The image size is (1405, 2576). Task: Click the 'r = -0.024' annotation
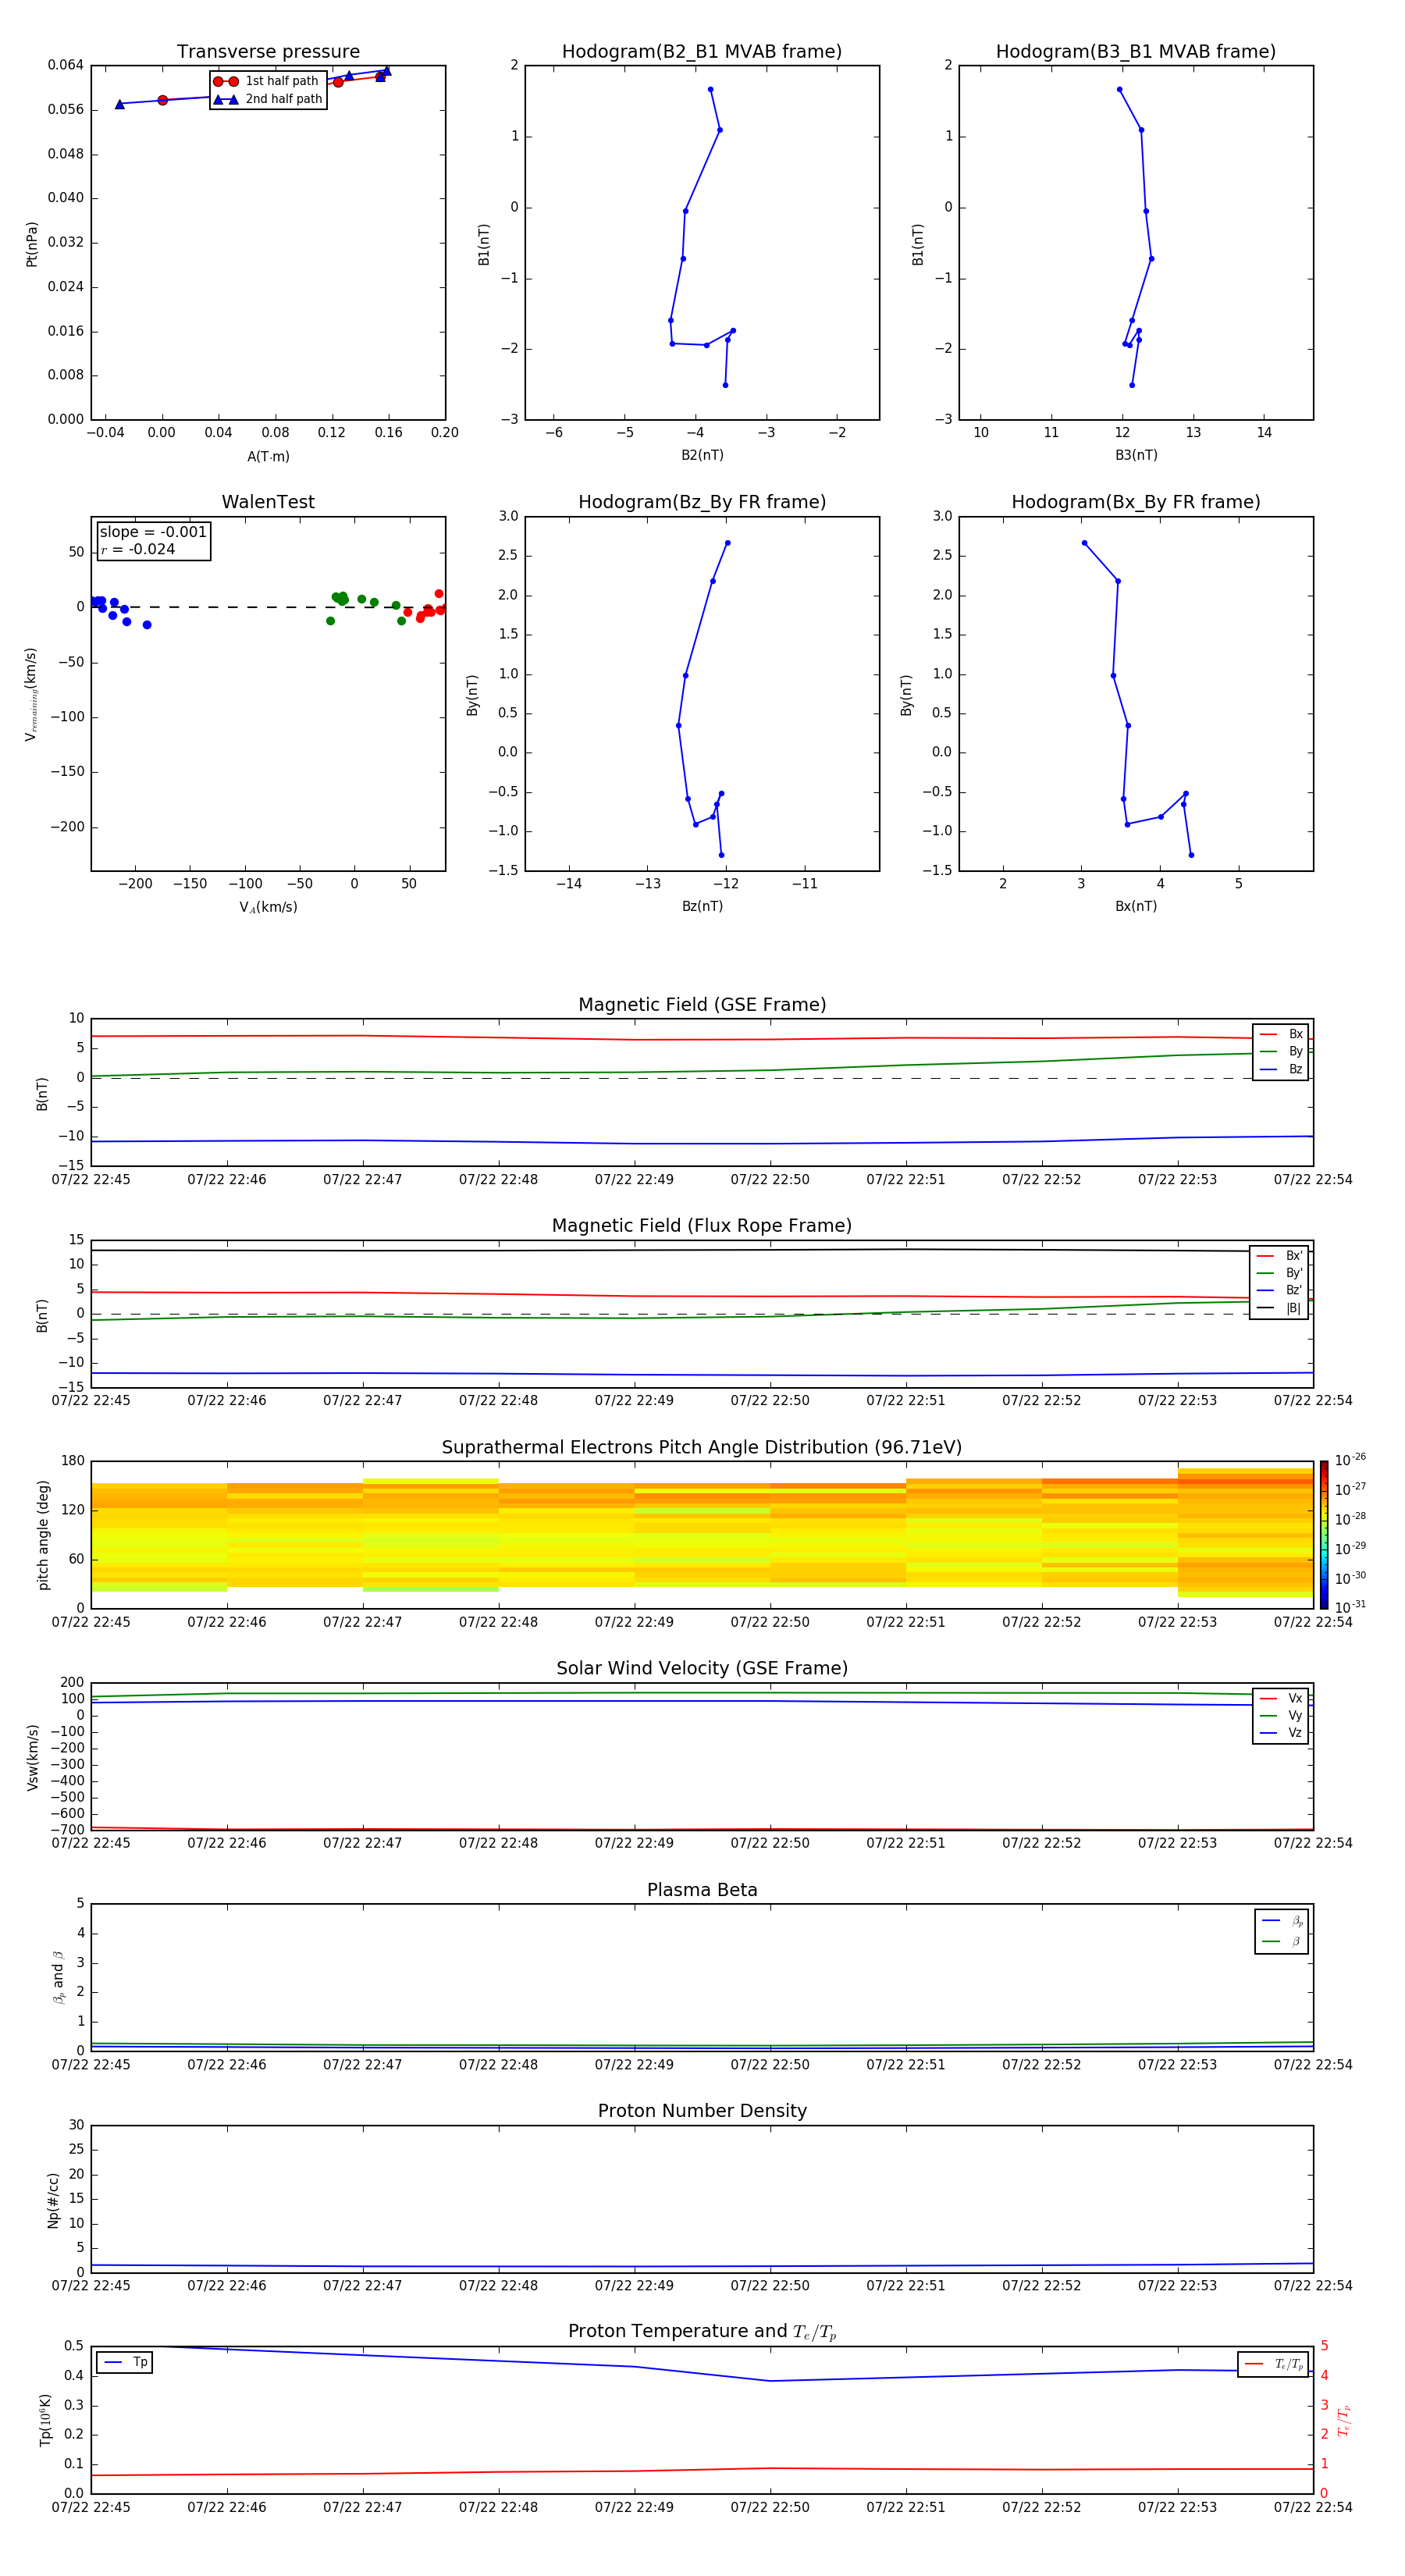point(138,549)
